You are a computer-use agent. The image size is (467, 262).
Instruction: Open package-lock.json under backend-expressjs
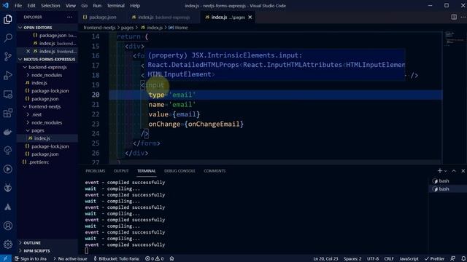50,91
